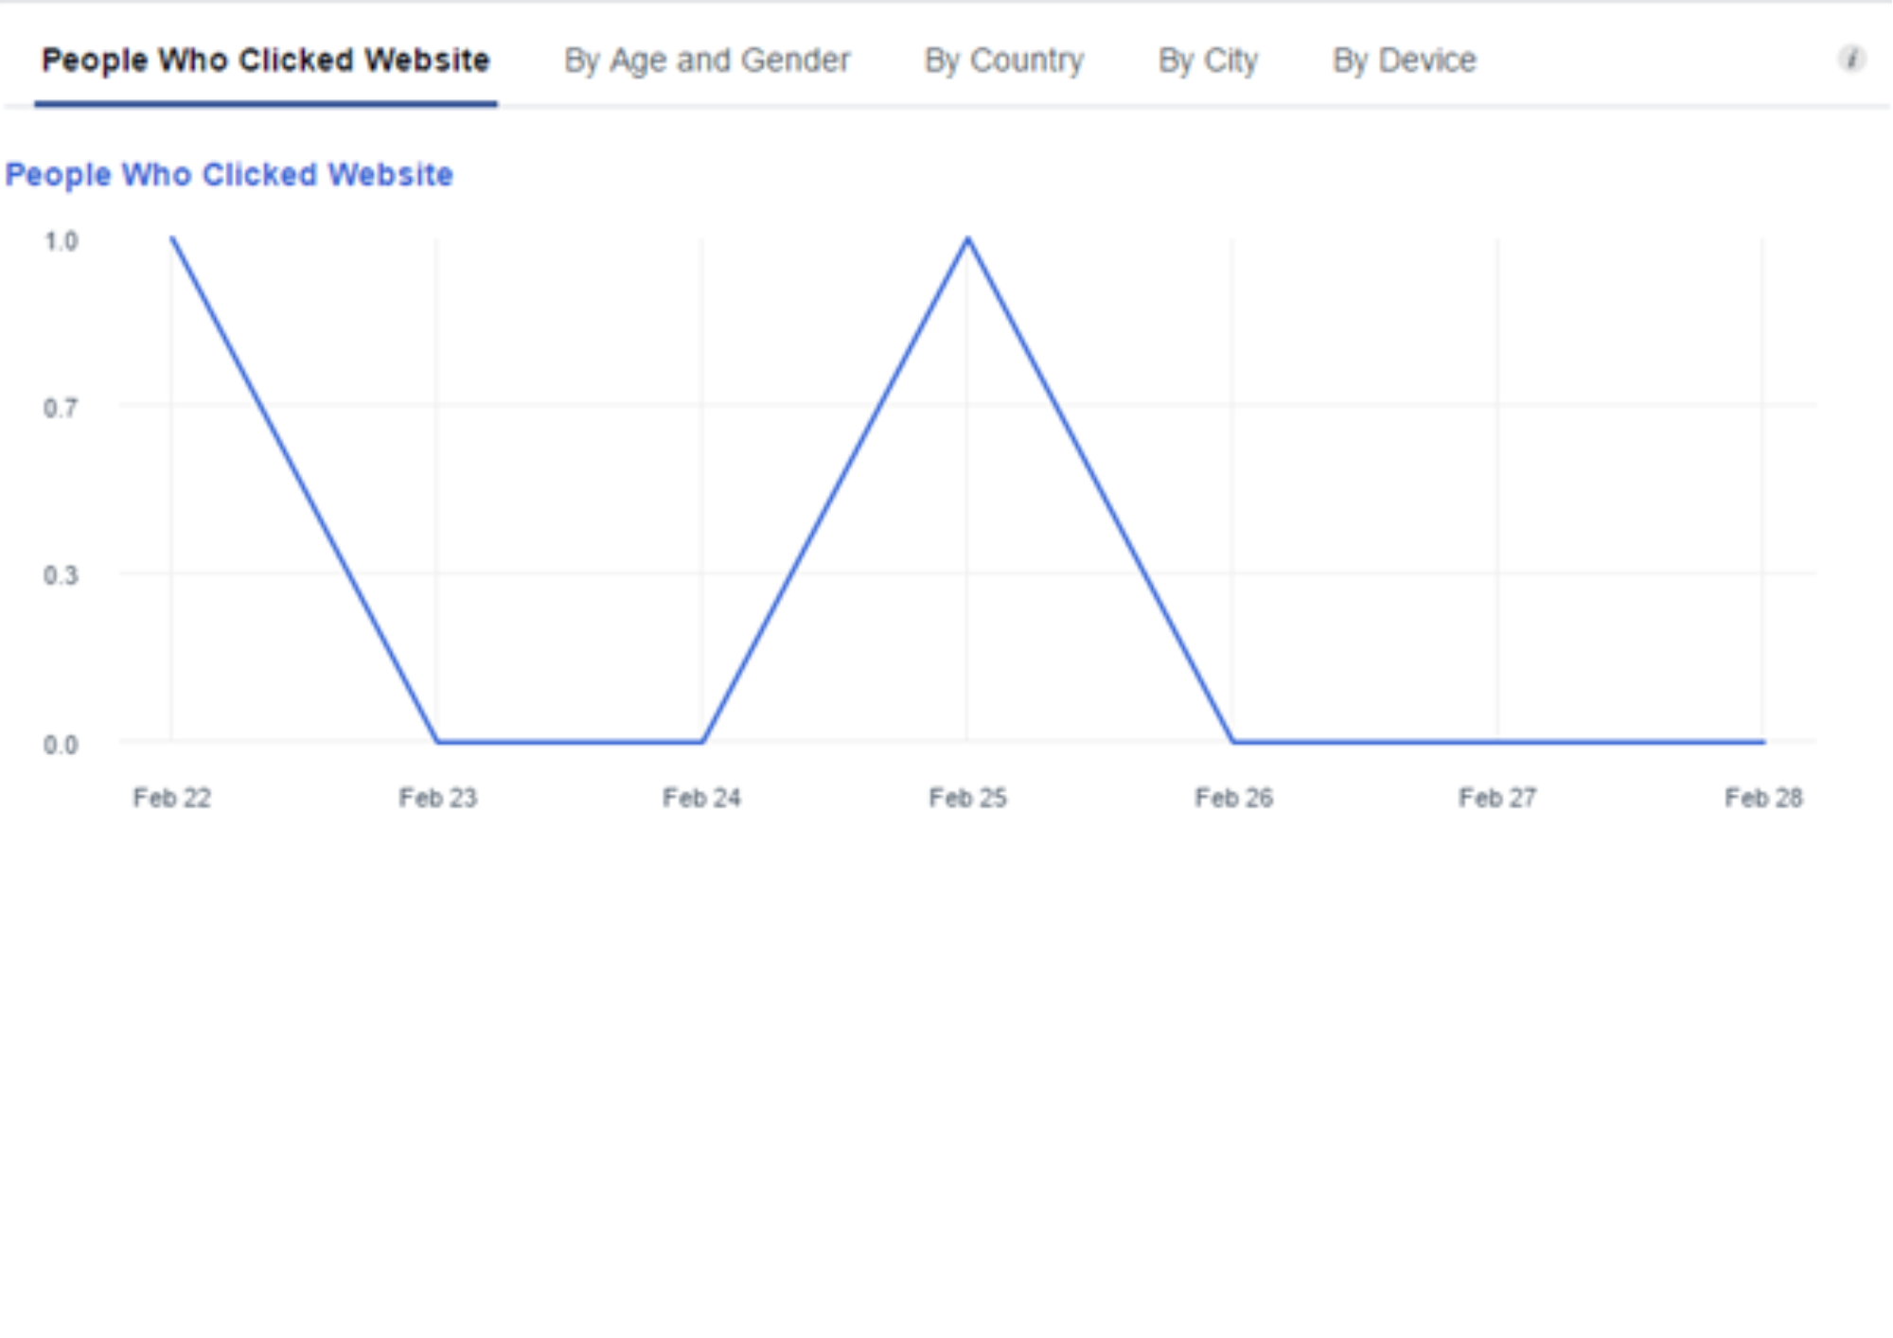
Task: Click the Feb 24 data point on line
Action: 702,741
